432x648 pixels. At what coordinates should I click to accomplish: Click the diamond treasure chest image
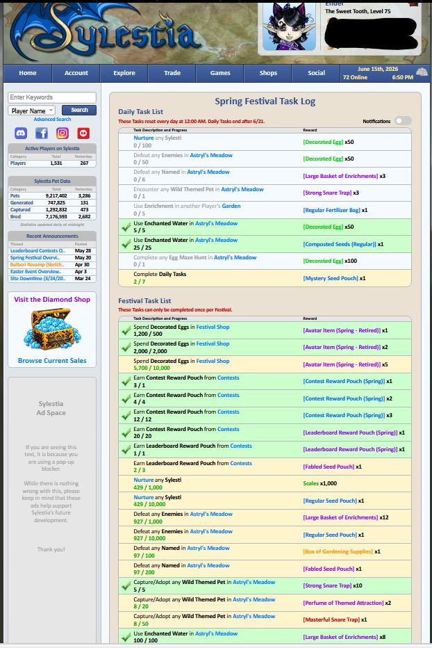pyautogui.click(x=52, y=330)
